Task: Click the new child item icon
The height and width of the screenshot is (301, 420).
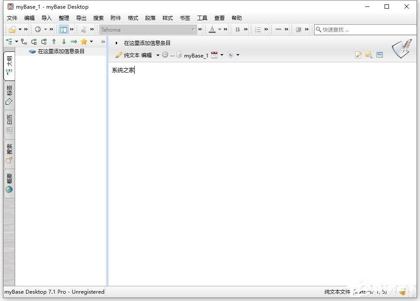Action: 24,42
